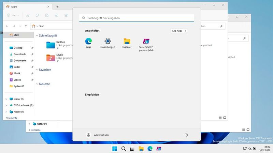Click the Copy icon in Explorer toolbar
Screen dimensions: 273x153
point(37,15)
